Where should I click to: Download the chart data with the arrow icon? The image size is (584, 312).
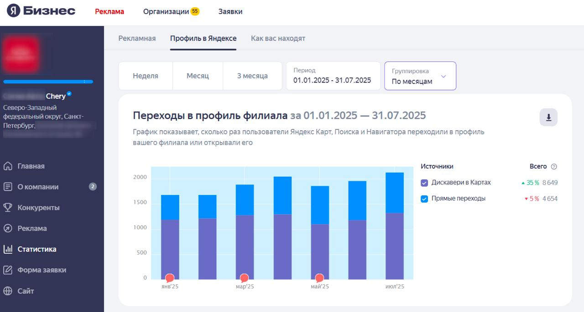tap(548, 118)
